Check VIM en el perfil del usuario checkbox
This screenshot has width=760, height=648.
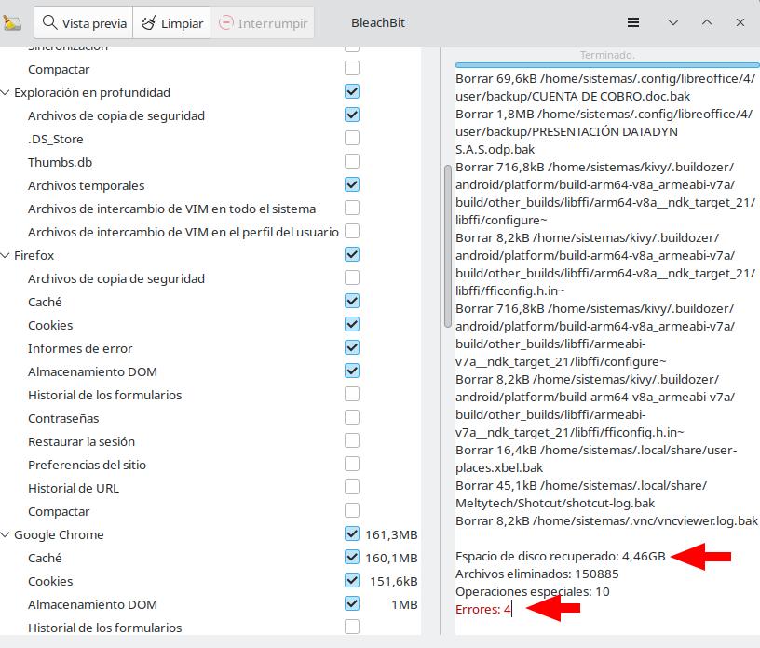click(x=352, y=231)
